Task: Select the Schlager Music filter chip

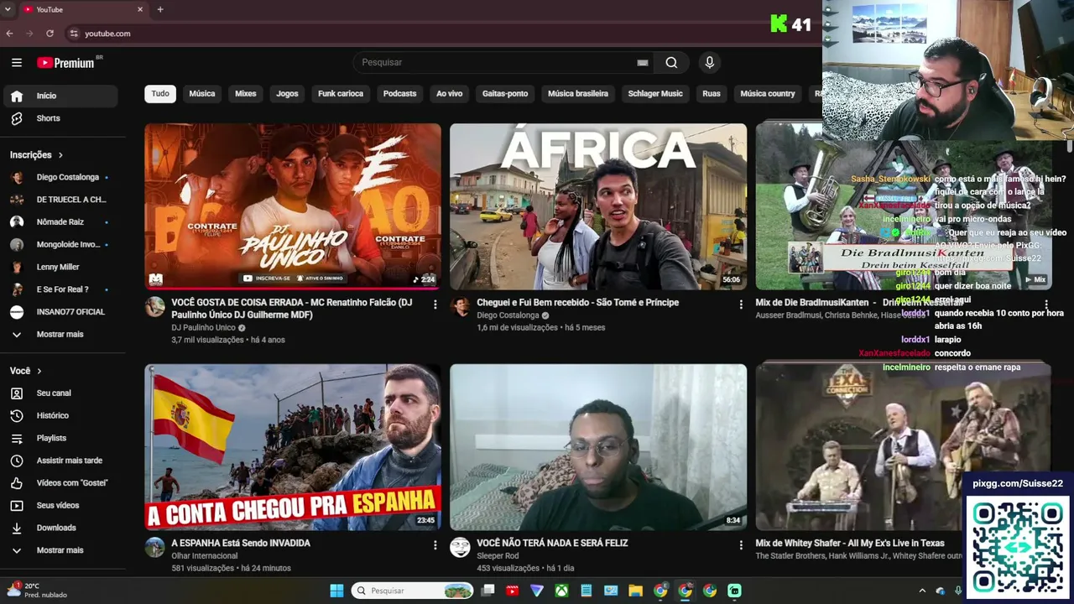Action: click(x=655, y=94)
